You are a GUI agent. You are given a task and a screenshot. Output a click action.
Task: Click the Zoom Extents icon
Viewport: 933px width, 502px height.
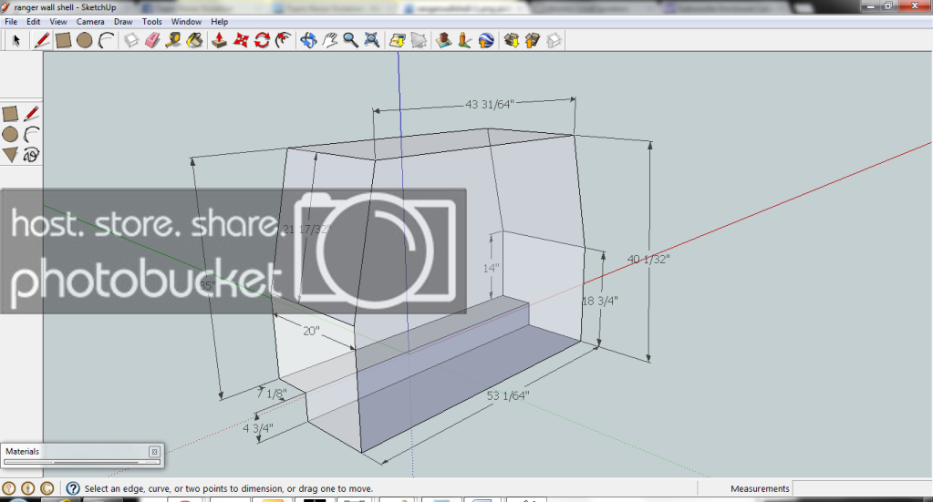(372, 40)
